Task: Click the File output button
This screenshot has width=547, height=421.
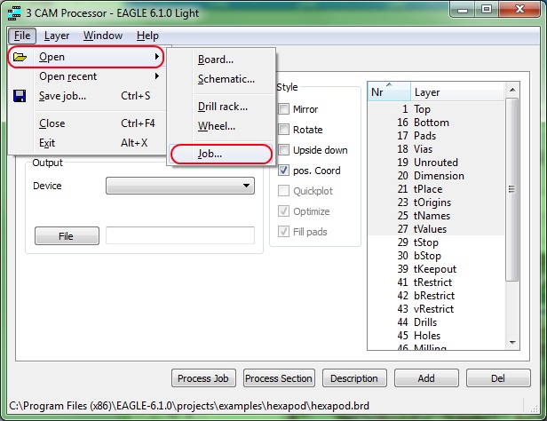Action: (x=67, y=235)
